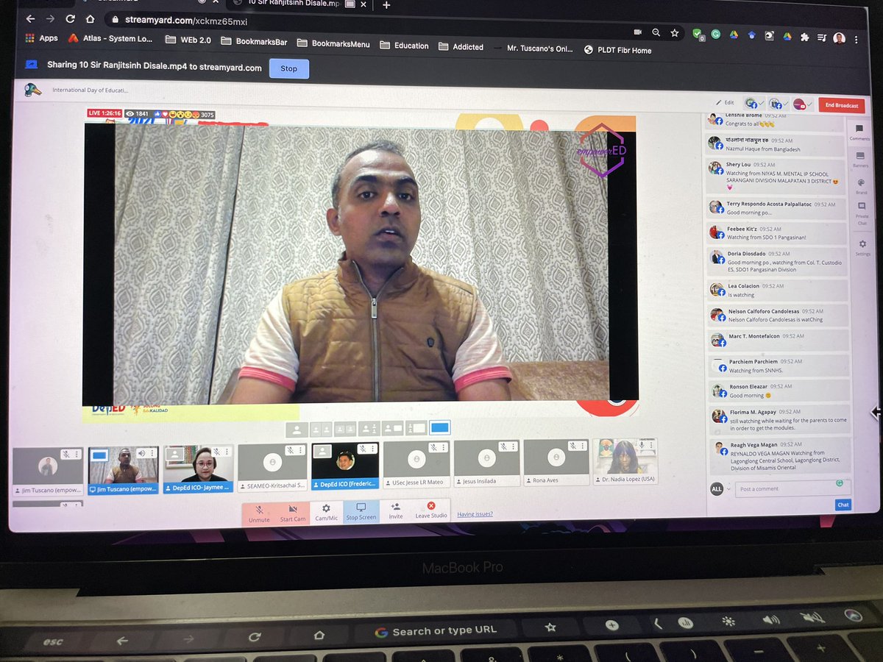The image size is (883, 662).
Task: Open the Having issues? link
Action: pos(475,514)
